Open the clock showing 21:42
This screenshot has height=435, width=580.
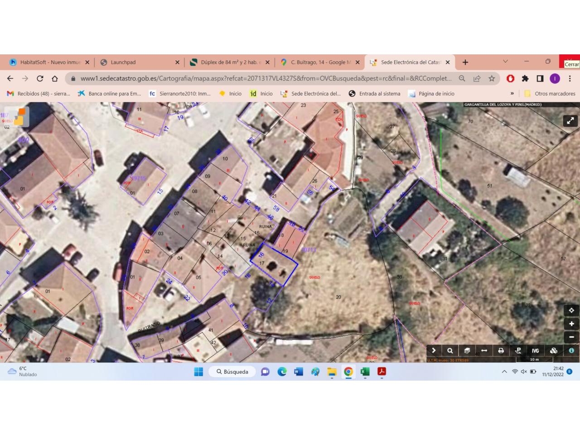pos(553,372)
